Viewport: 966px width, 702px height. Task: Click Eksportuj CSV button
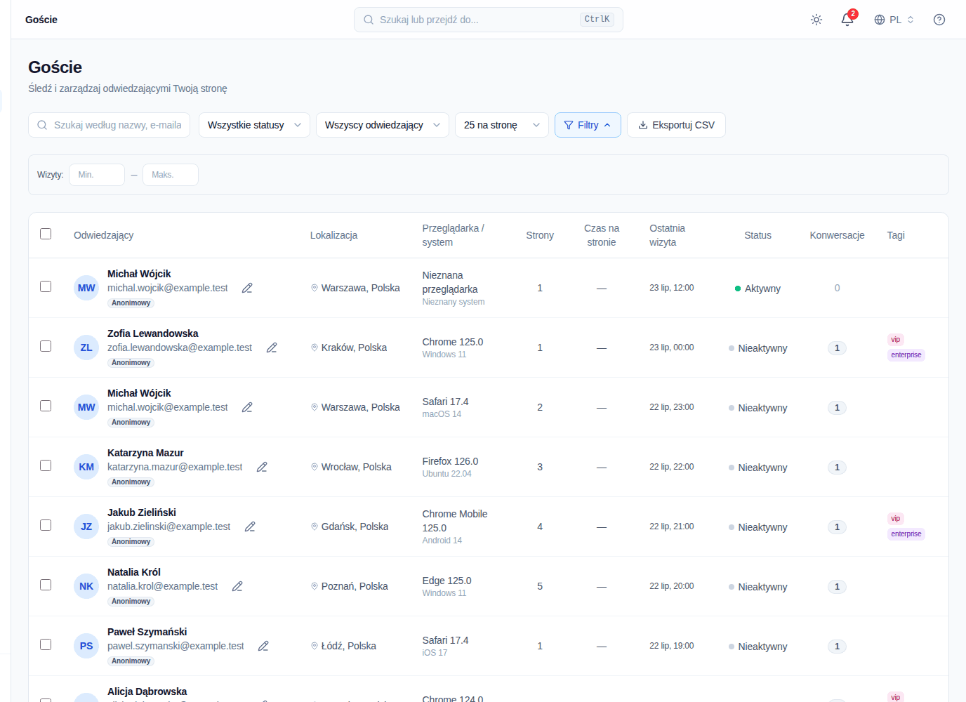[676, 125]
